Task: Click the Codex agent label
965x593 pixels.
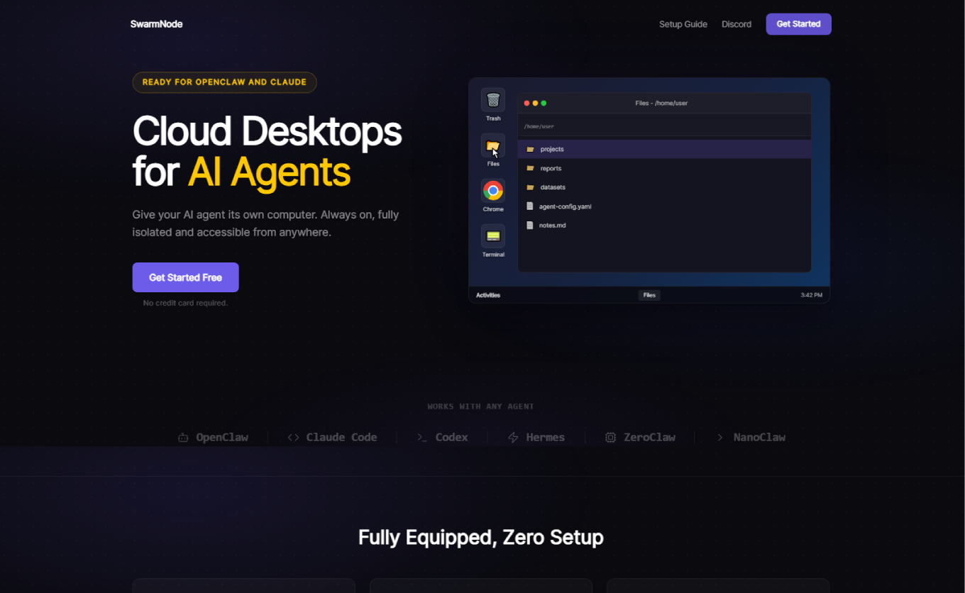Action: tap(452, 438)
